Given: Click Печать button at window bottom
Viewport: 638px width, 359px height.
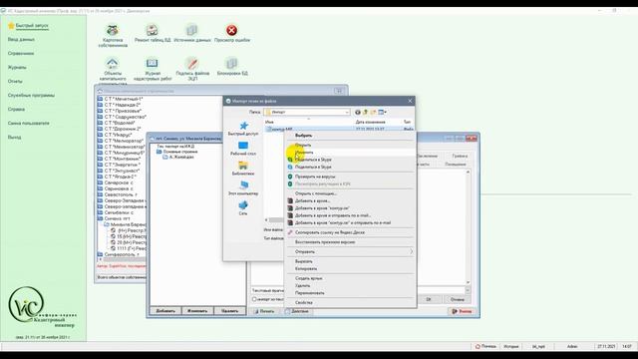Looking at the screenshot, I should 264,311.
